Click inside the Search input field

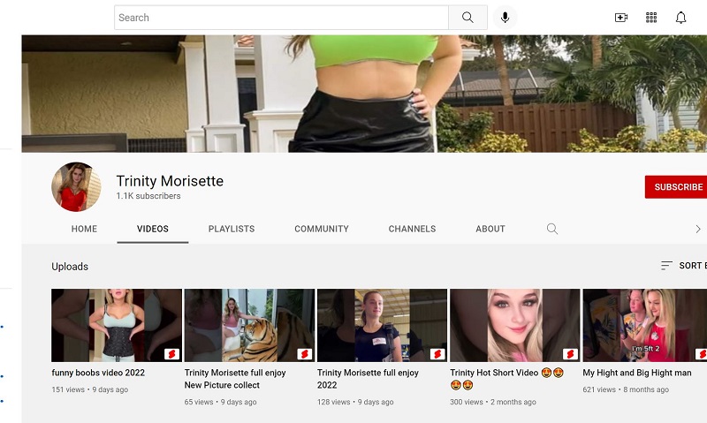281,18
